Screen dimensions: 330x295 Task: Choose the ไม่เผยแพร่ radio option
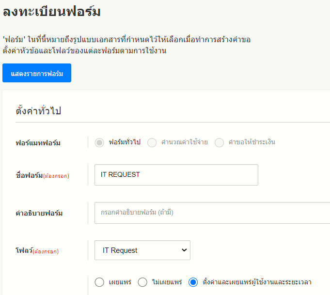[x=142, y=282]
